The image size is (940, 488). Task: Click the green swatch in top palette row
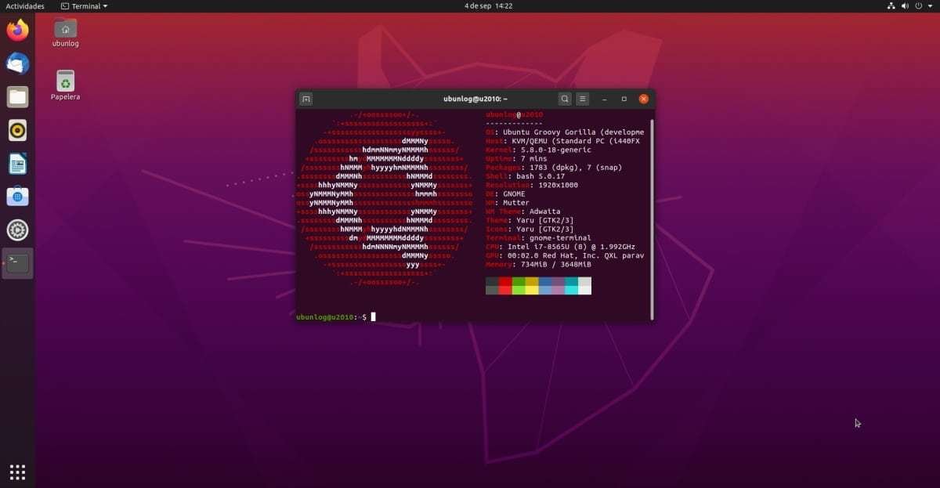point(519,281)
